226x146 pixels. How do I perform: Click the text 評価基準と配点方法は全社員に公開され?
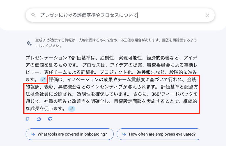point(112,91)
